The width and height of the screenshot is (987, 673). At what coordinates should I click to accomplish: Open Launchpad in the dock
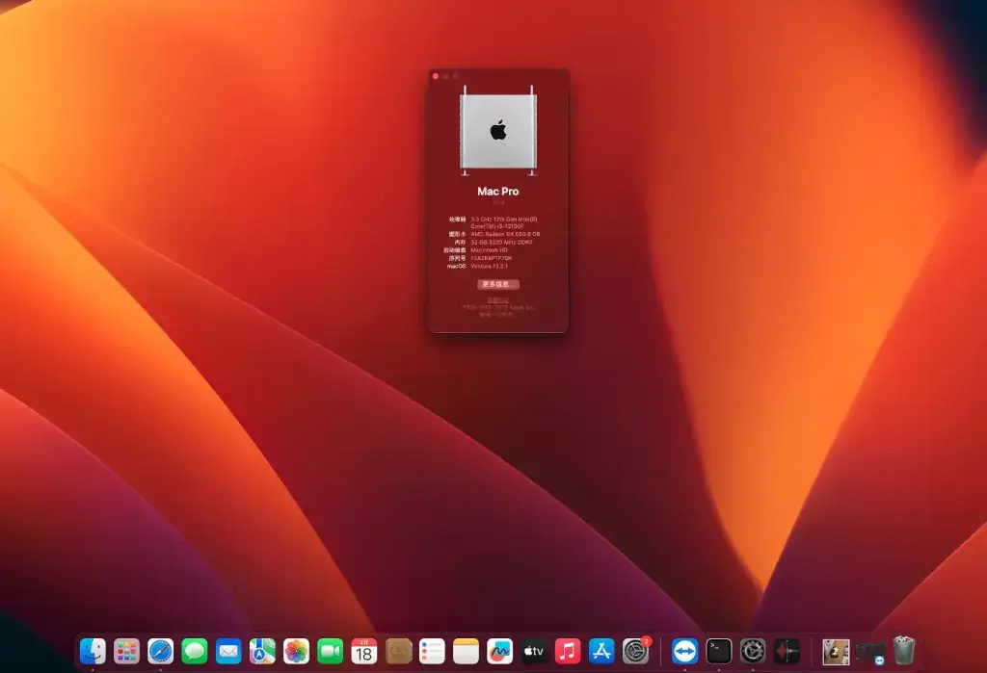click(126, 652)
